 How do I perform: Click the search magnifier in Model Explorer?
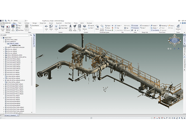point(31,35)
